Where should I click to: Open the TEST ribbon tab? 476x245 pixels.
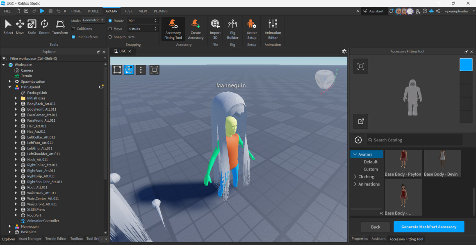(x=128, y=11)
